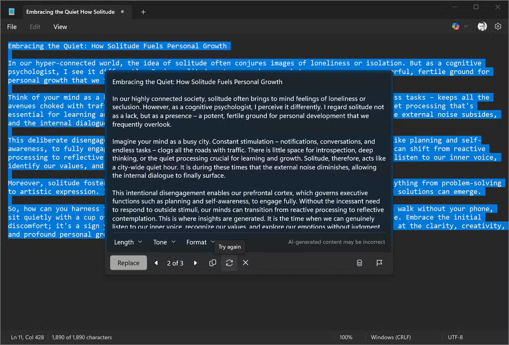Click the sources icon in rewrite dialog
The width and height of the screenshot is (509, 345).
coord(359,263)
